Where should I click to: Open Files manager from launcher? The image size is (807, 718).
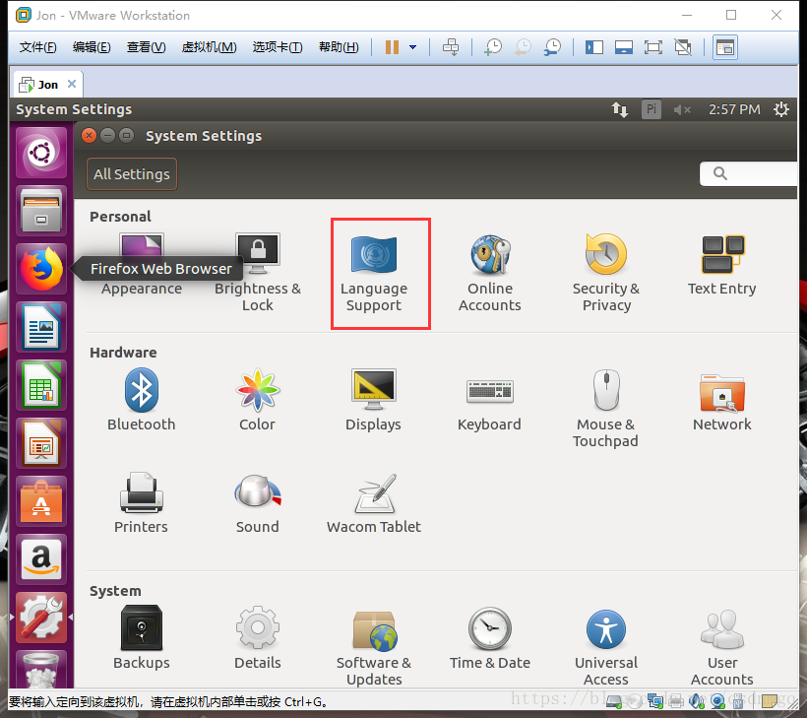pos(41,211)
